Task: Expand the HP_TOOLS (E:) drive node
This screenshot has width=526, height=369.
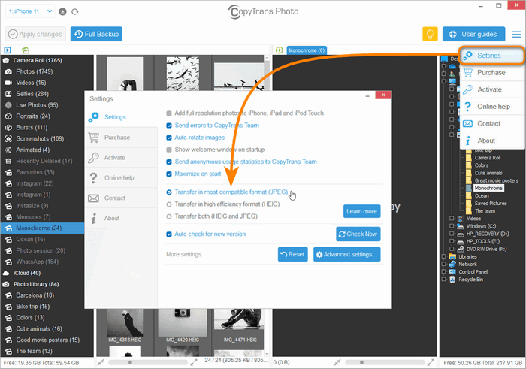Action: click(x=452, y=241)
